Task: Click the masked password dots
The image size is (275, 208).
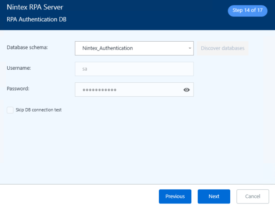Action: [99, 90]
